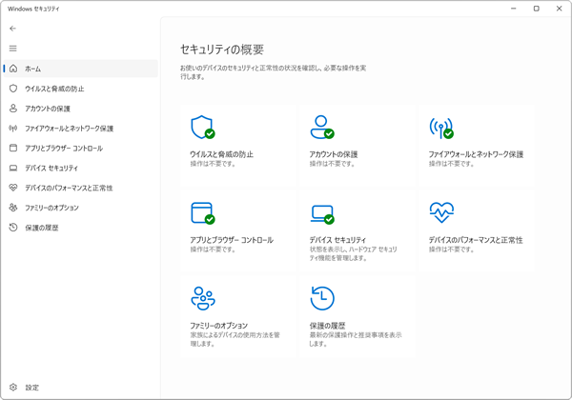This screenshot has height=400, width=572.
Task: Choose アプリとブラウザー コントロール in the sidebar
Action: coord(63,149)
